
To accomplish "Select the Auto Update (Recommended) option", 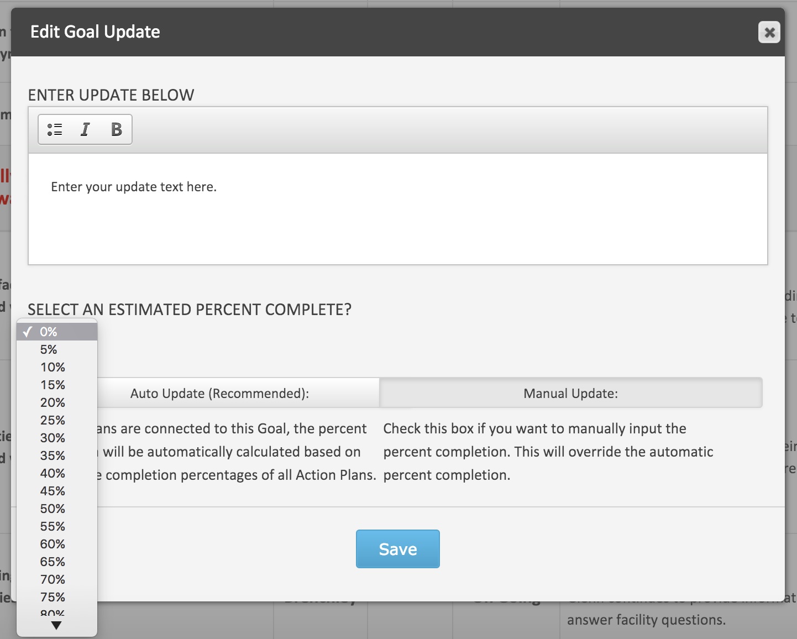I will [x=219, y=394].
